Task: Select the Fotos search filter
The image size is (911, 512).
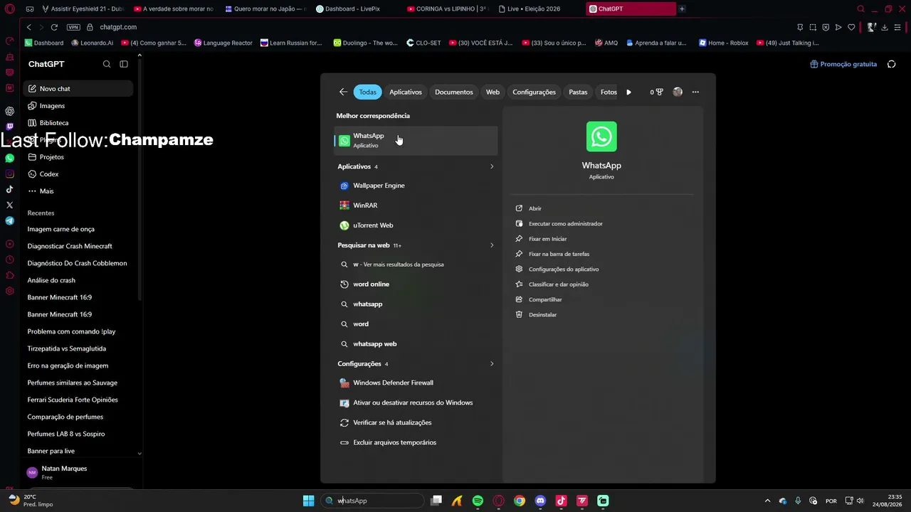Action: [609, 92]
